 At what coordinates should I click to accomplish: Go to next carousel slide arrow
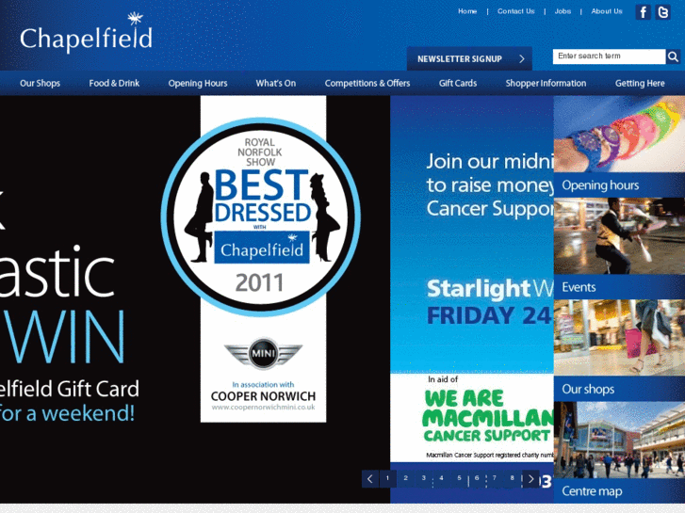[x=530, y=479]
